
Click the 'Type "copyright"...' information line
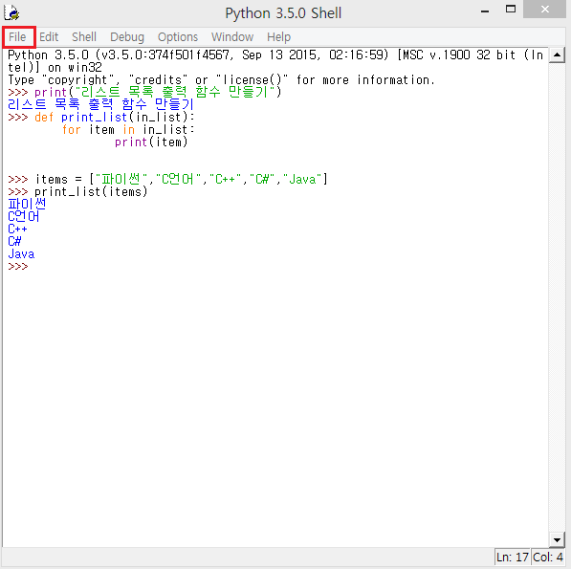[x=221, y=79]
